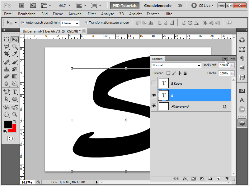Viewport: 249px width, 186px height.
Task: Select the Sponge tool
Action: click(15, 83)
